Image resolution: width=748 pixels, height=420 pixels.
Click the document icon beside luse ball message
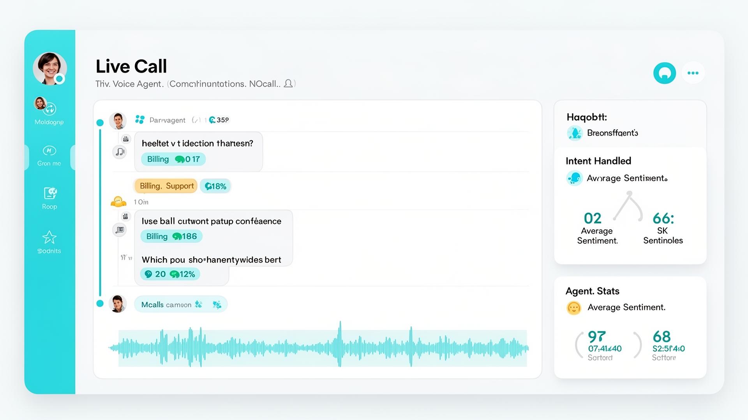point(120,230)
